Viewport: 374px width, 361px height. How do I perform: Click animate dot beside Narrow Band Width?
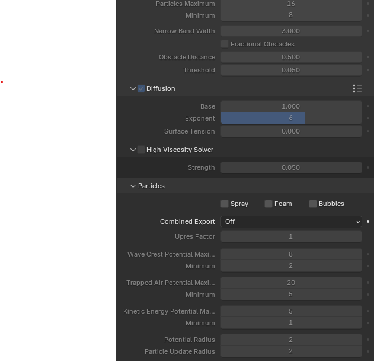(368, 31)
